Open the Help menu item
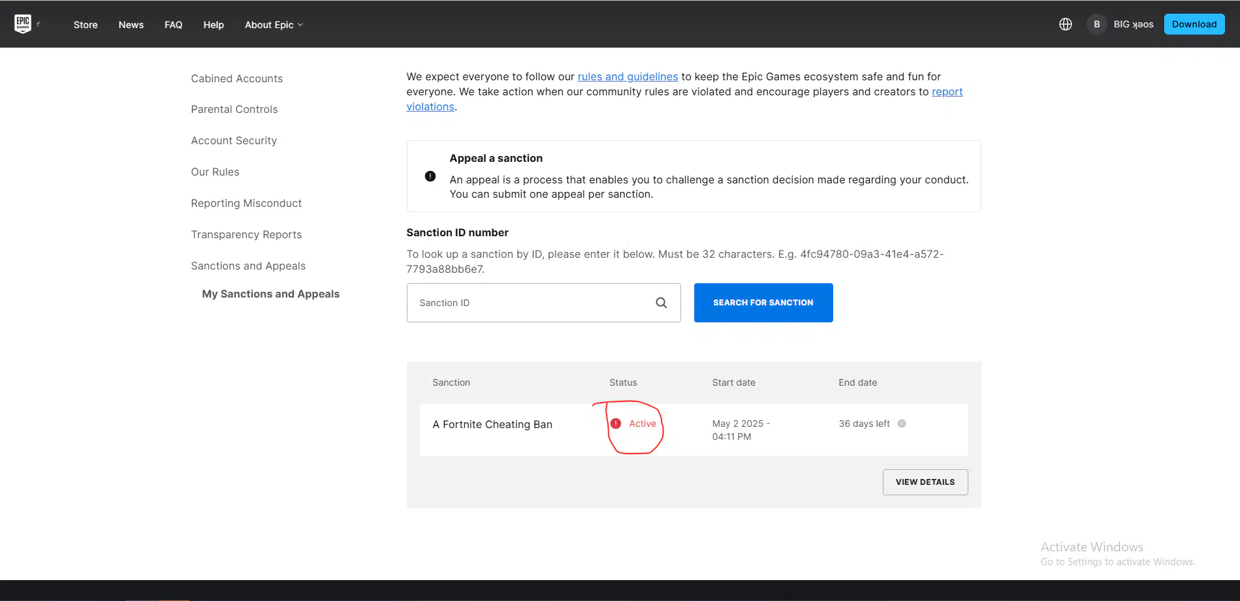The width and height of the screenshot is (1240, 601). click(x=214, y=25)
